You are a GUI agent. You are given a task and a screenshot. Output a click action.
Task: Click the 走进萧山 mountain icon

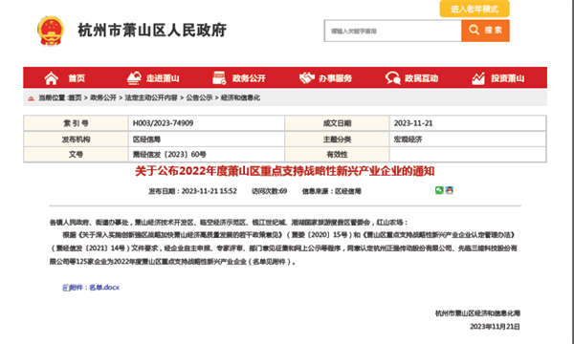click(134, 77)
